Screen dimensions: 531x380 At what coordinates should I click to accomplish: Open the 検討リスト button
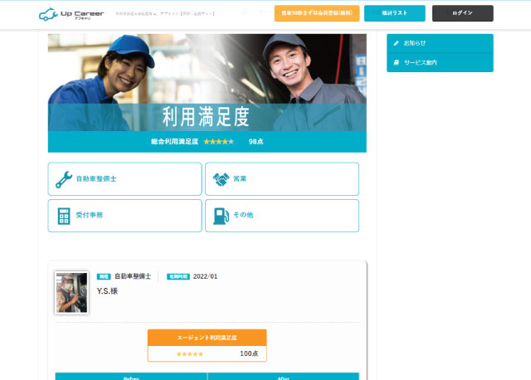click(394, 13)
